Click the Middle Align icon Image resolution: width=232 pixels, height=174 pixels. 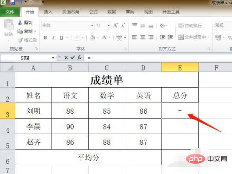142,26
